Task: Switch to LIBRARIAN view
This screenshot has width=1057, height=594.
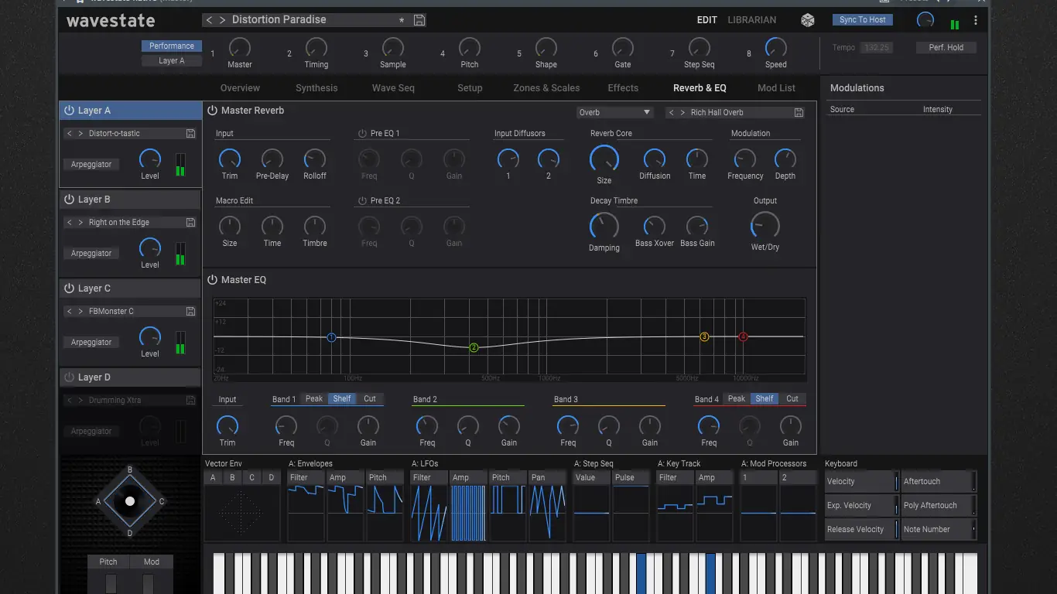Action: (x=751, y=20)
